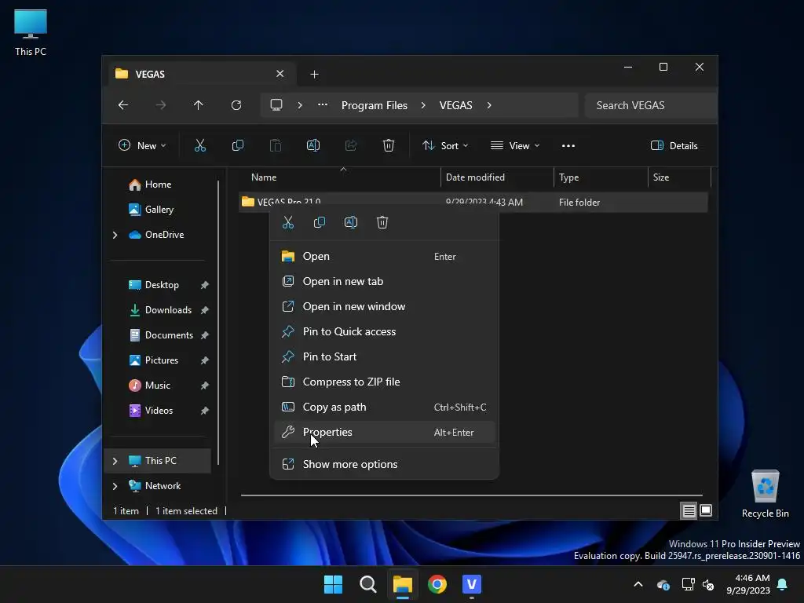Click the VEGAS breadcrumb
Screen dimensions: 804x603
coord(456,105)
